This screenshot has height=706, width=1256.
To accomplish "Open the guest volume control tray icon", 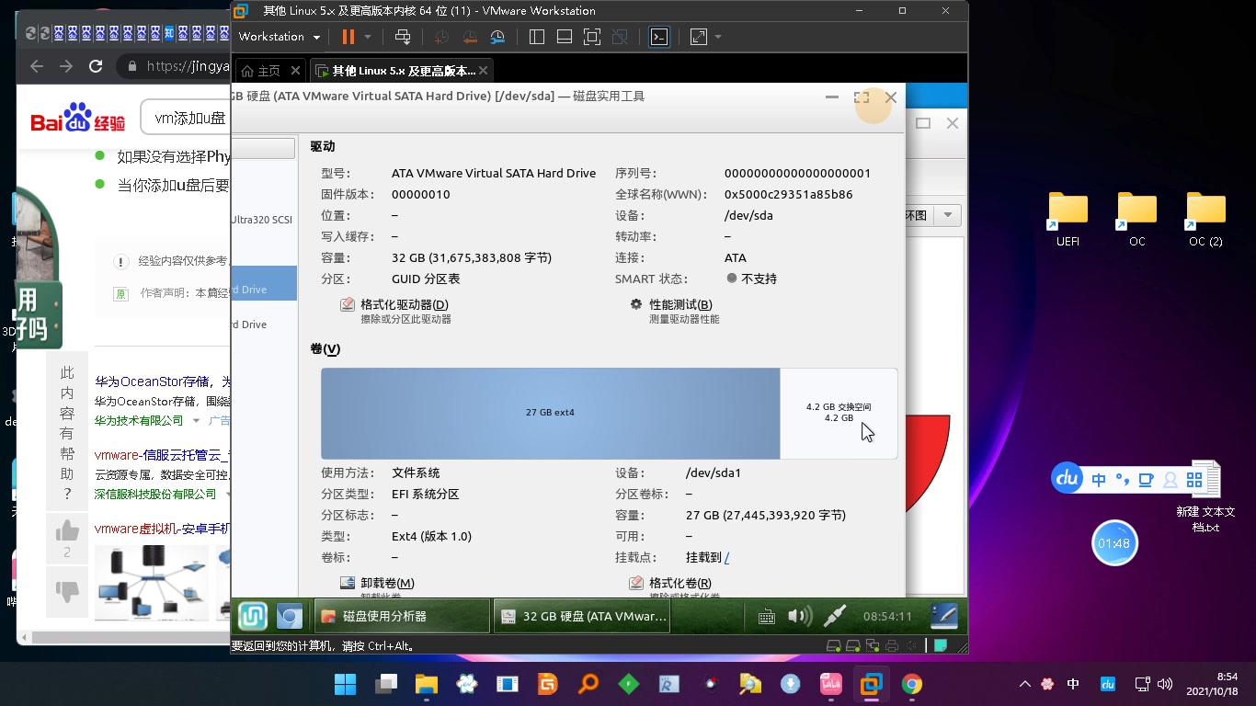I will click(x=799, y=617).
